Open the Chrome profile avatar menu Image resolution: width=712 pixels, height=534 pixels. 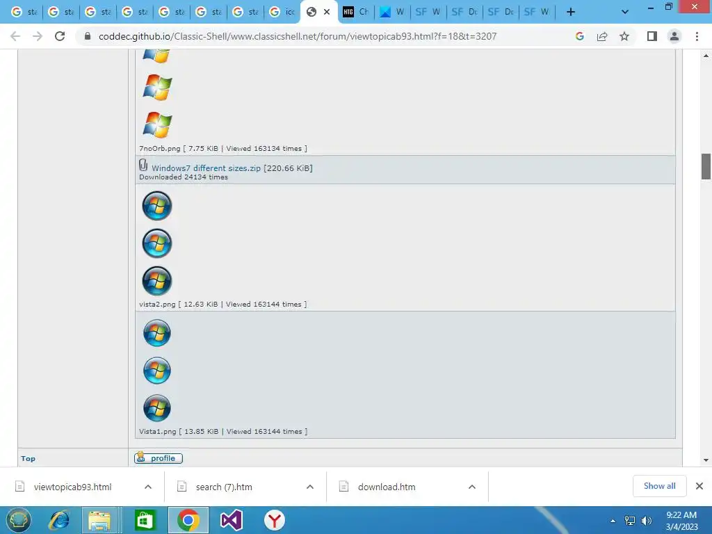click(674, 36)
